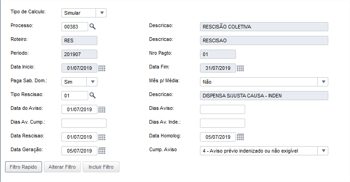Expand the Mês p/ Média dropdown
Image resolution: width=350 pixels, height=182 pixels.
(x=323, y=82)
